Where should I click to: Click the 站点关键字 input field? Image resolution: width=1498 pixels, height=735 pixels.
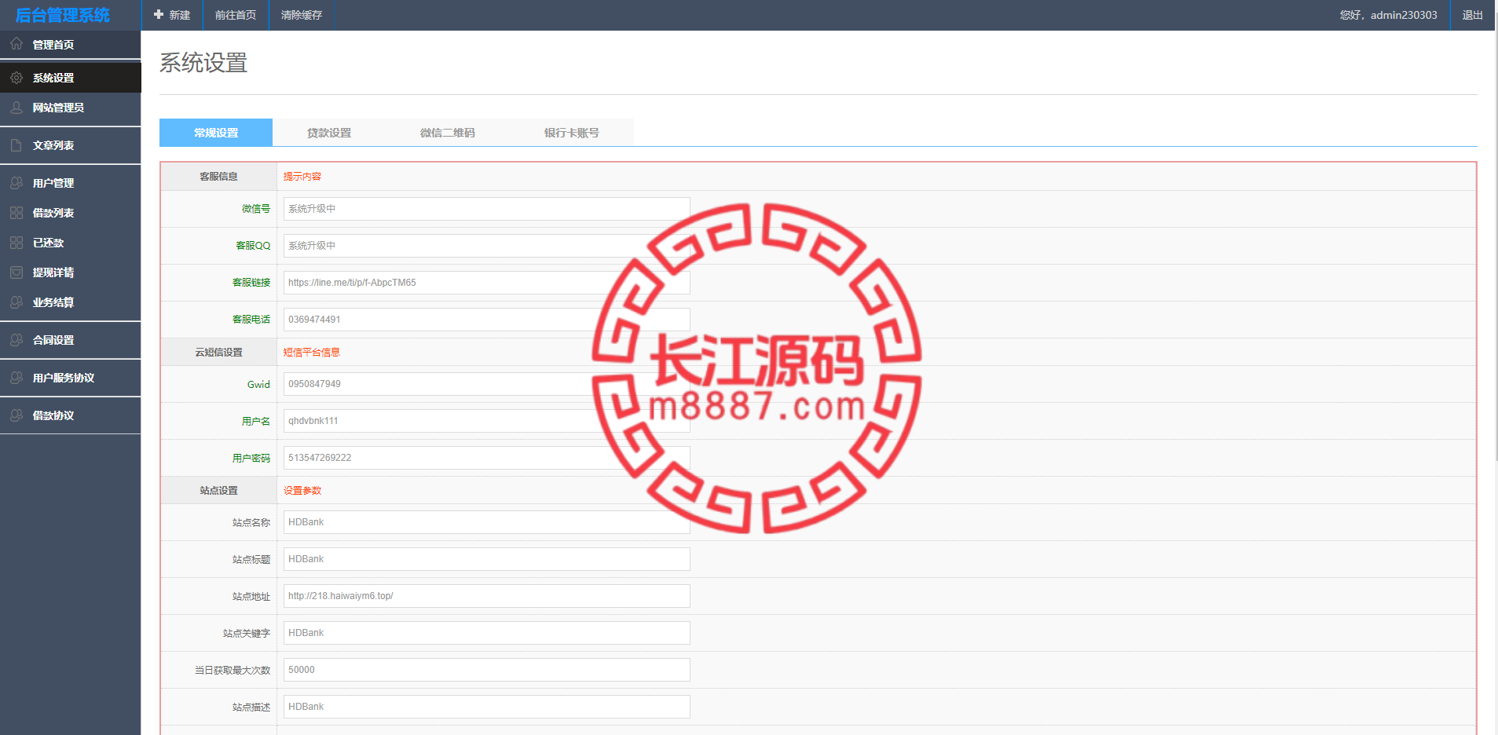pyautogui.click(x=487, y=633)
